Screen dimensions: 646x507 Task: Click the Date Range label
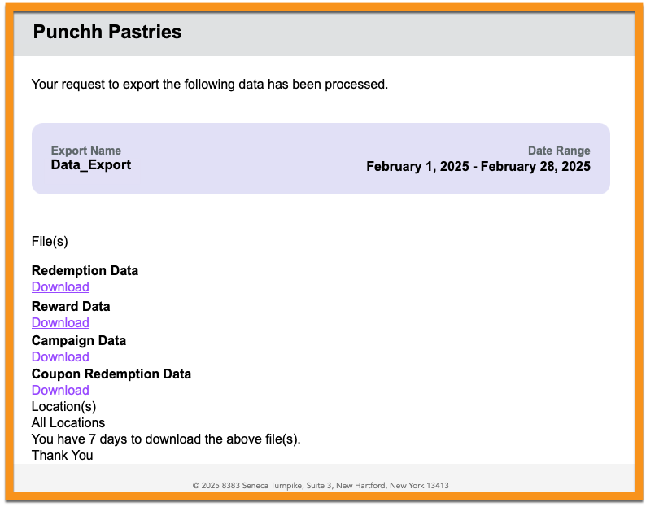click(x=559, y=151)
